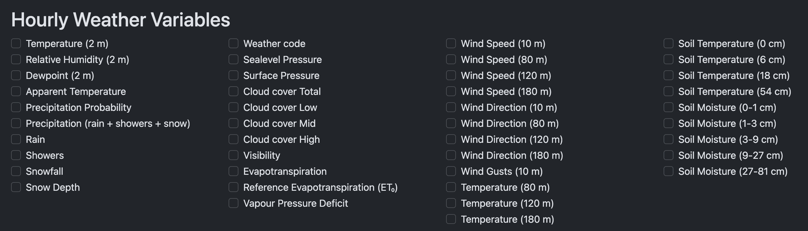
Task: Toggle the Dewpoint (2 m) option
Action: click(x=16, y=76)
